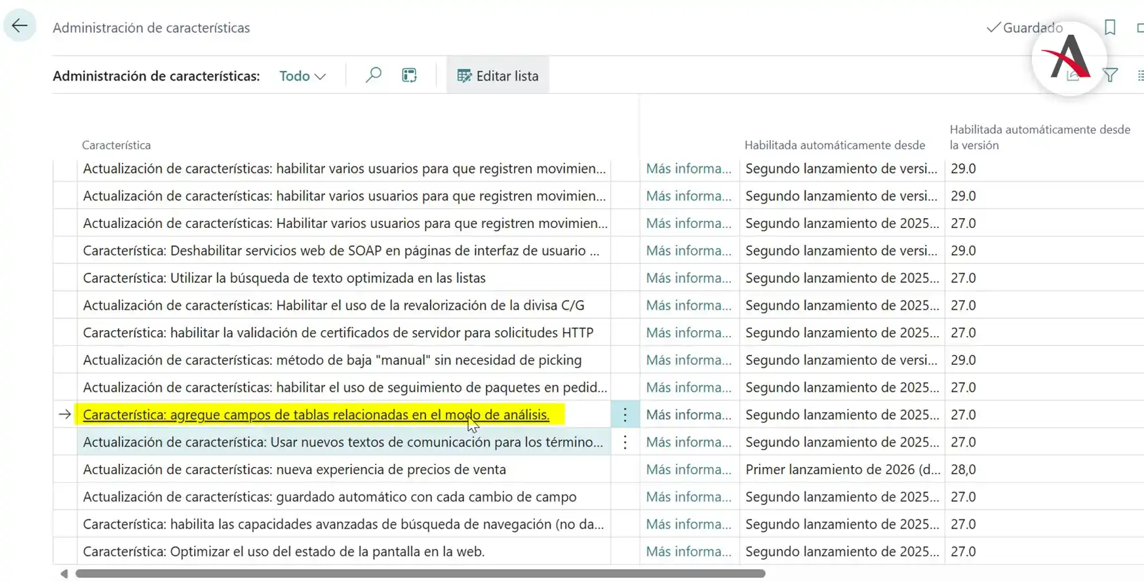1144x581 pixels.
Task: Select the 'Optimizar el uso del estado' row
Action: (283, 552)
